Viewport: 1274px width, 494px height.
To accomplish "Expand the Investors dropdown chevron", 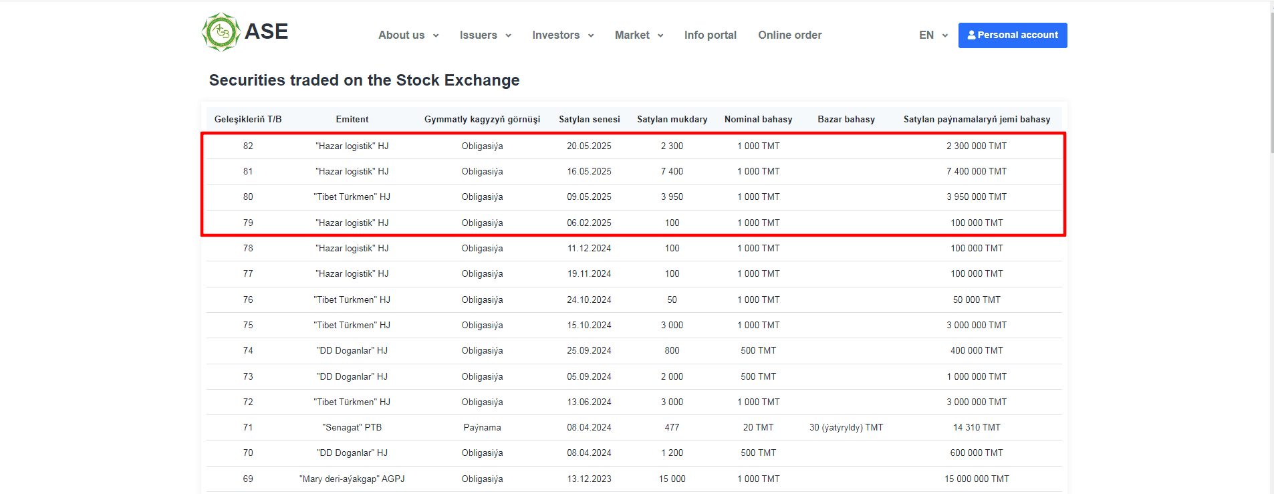I will coord(591,35).
